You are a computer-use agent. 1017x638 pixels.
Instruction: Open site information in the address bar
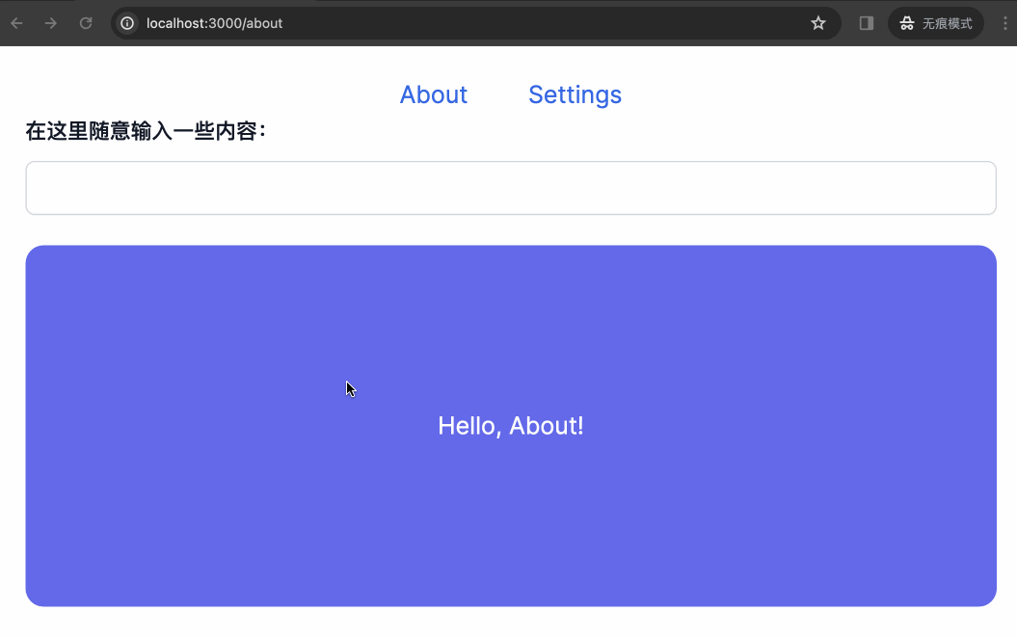tap(126, 23)
